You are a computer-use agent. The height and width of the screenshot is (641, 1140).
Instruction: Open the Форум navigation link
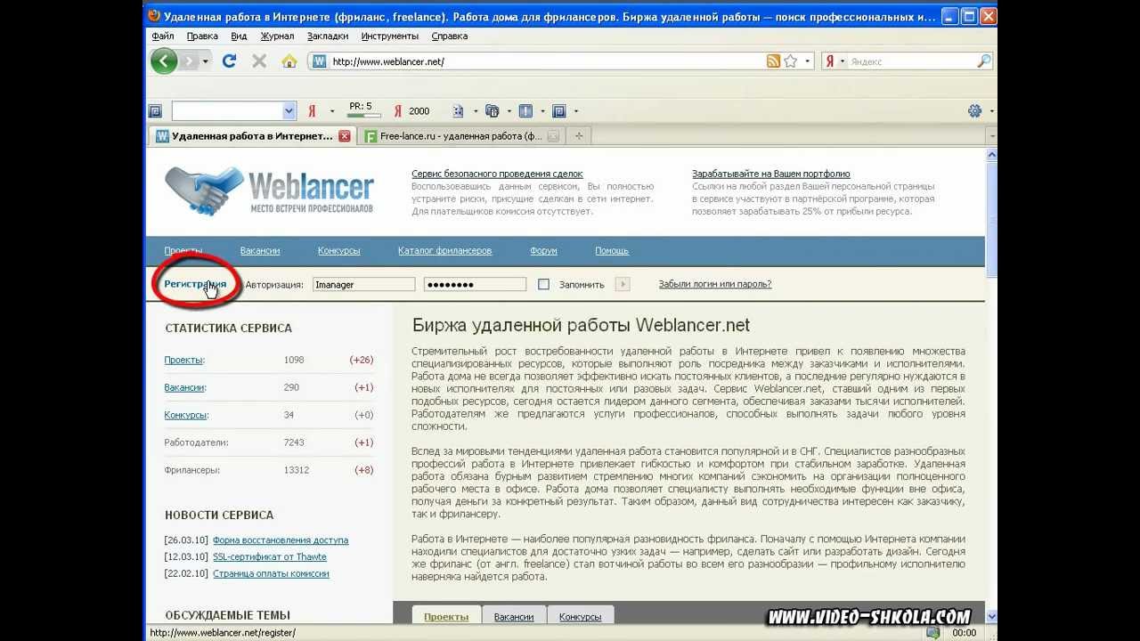click(543, 251)
